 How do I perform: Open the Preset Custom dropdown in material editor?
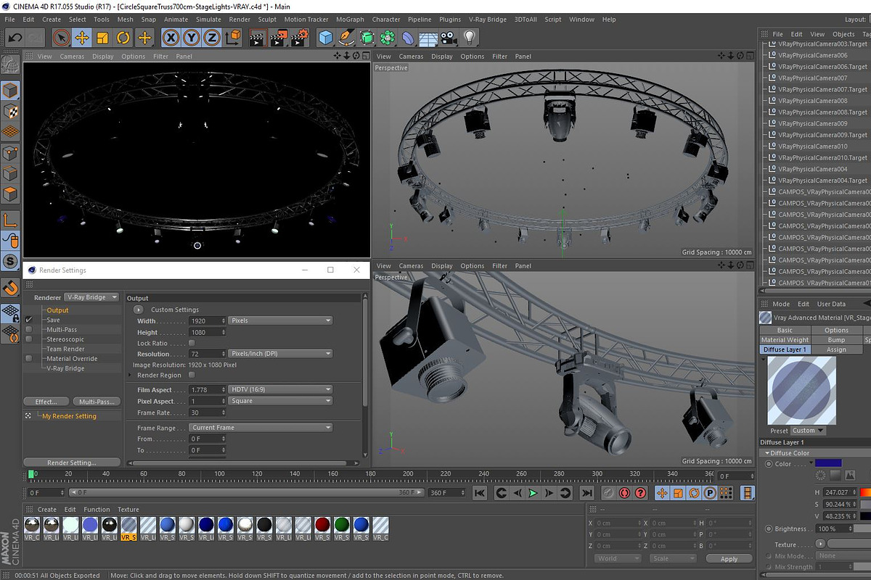tap(808, 431)
